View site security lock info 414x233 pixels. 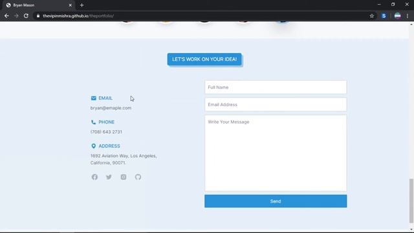tap(38, 16)
